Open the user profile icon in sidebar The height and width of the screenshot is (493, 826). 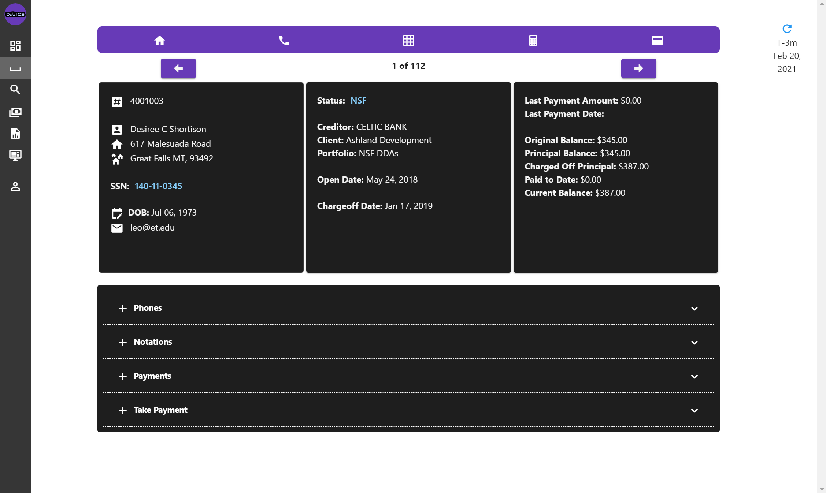point(15,187)
